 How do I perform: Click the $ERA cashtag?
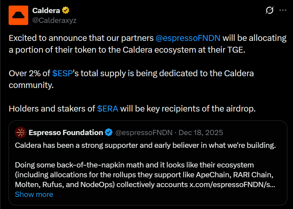pyautogui.click(x=108, y=109)
